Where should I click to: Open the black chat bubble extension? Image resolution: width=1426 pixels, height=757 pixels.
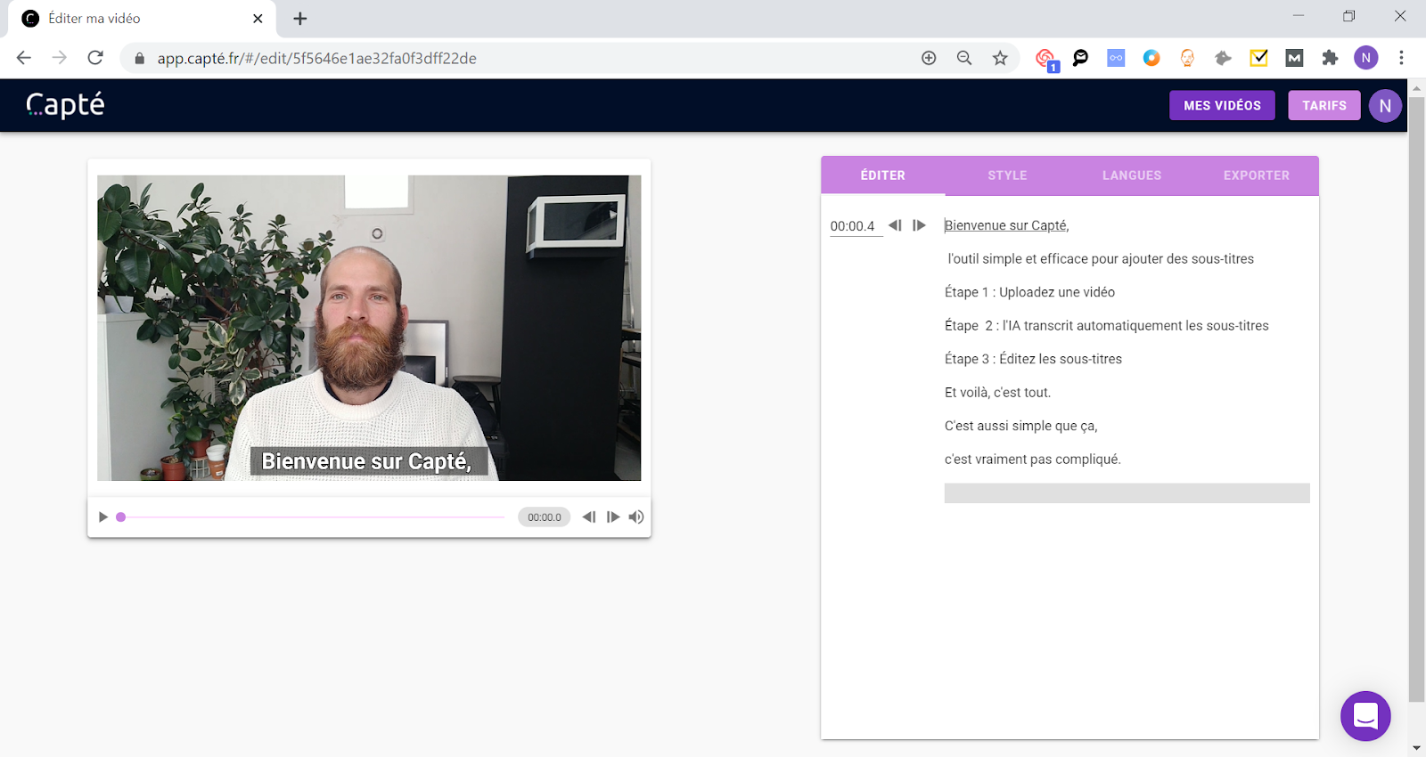tap(1080, 58)
